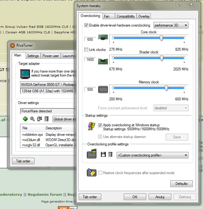Click the RivaTuner gear logo in title bar

click(x=12, y=45)
